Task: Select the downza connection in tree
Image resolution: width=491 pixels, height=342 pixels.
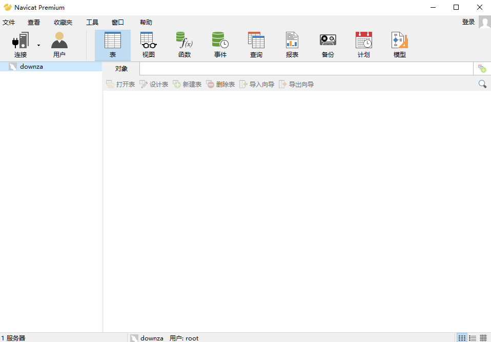Action: tap(31, 67)
